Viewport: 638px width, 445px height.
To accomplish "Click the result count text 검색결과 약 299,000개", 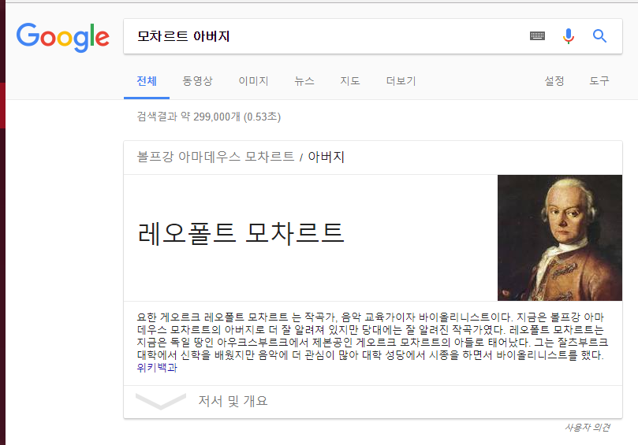I will tap(188, 117).
